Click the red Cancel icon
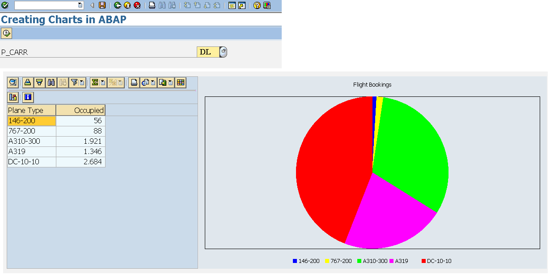This screenshot has width=550, height=275. point(137,5)
